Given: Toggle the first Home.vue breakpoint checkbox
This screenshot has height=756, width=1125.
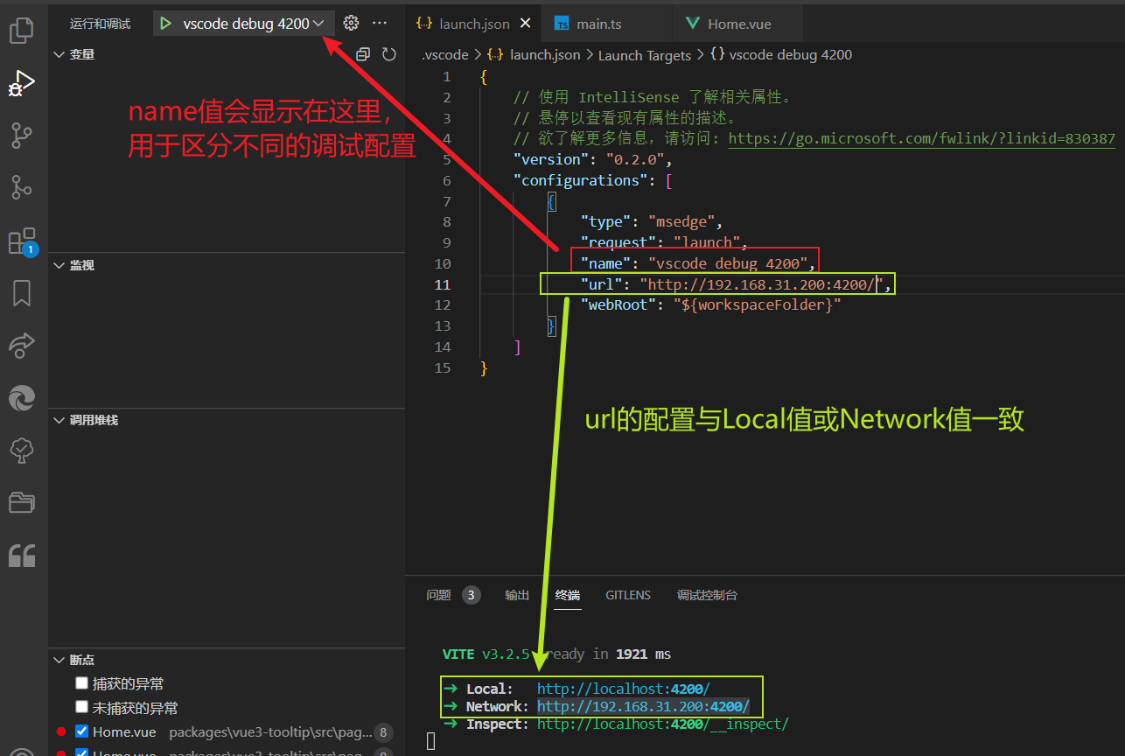Looking at the screenshot, I should click(81, 731).
